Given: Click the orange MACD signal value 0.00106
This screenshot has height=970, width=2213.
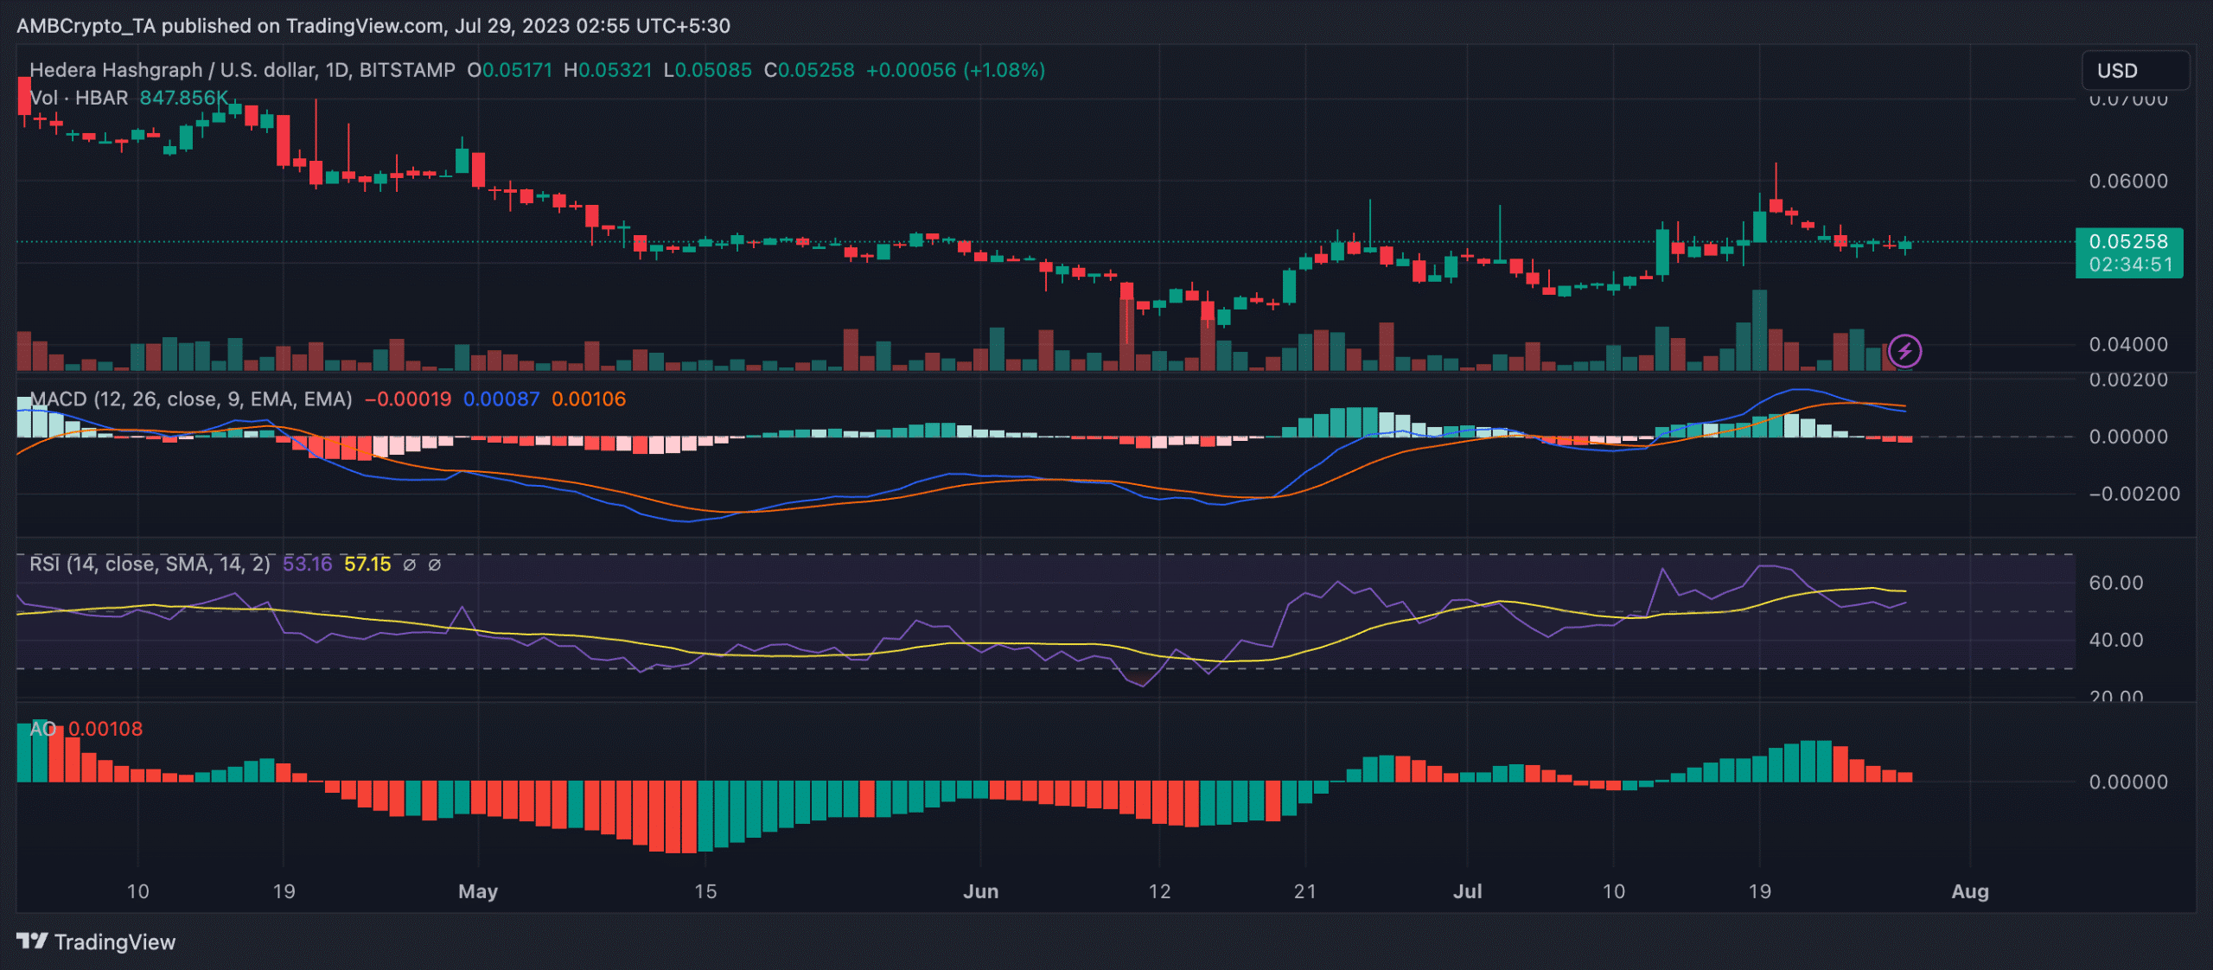Looking at the screenshot, I should 588,399.
